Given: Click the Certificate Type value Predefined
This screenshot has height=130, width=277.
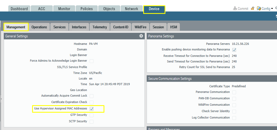Looking at the screenshot, I should click(239, 86).
